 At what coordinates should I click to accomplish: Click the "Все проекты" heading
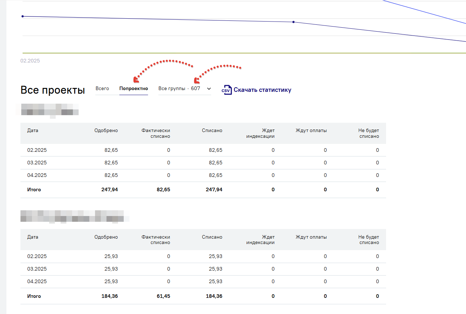tap(53, 90)
